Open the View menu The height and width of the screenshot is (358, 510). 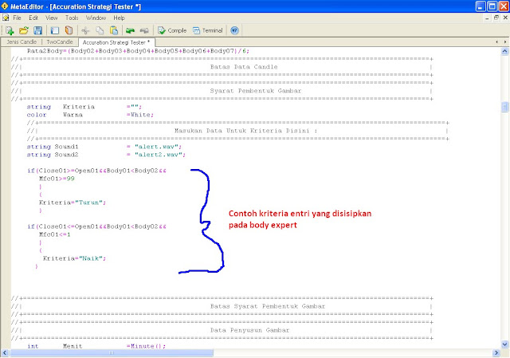coord(51,18)
